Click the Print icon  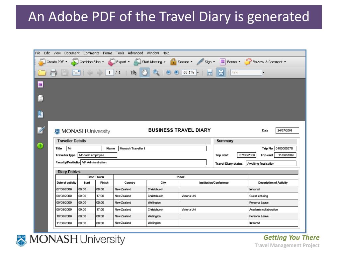coord(53,73)
